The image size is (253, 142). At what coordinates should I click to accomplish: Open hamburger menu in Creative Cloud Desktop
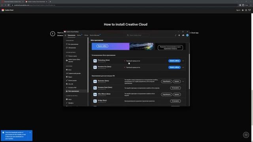pos(65,35)
